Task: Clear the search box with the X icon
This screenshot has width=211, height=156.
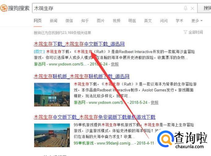Action: click(192, 8)
